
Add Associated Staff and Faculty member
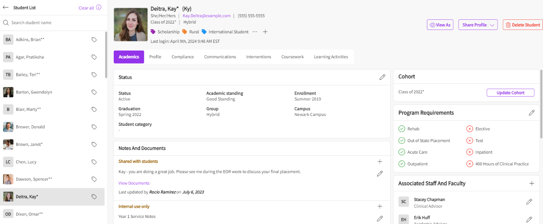tap(531, 184)
